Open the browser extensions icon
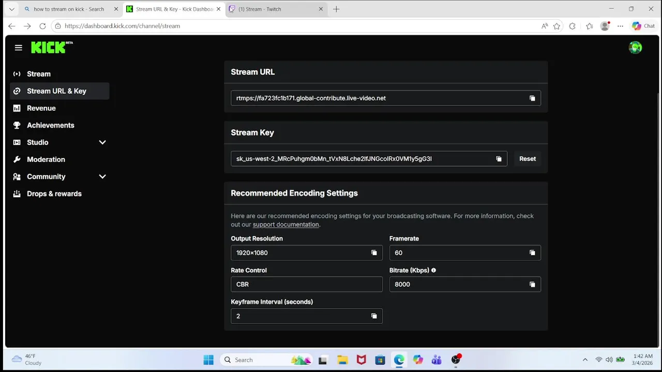The height and width of the screenshot is (372, 662). click(x=572, y=26)
